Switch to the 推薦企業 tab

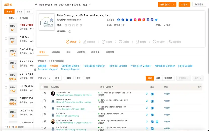[95, 52]
